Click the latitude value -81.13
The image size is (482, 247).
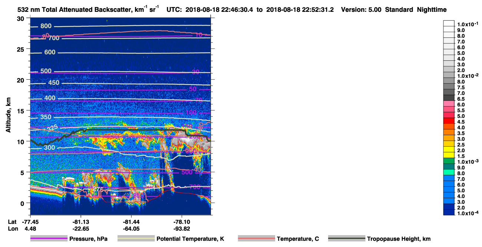point(80,221)
